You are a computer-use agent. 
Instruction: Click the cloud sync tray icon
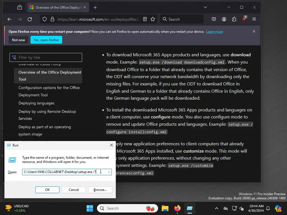point(226,208)
